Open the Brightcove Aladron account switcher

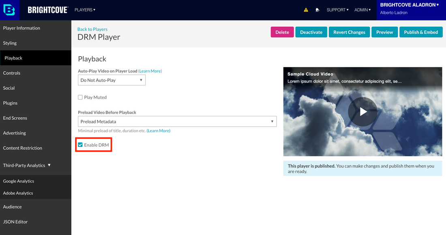(x=410, y=5)
